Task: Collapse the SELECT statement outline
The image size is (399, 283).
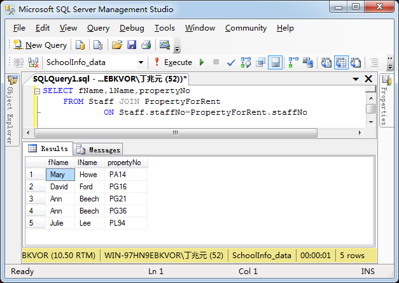Action: [x=37, y=91]
